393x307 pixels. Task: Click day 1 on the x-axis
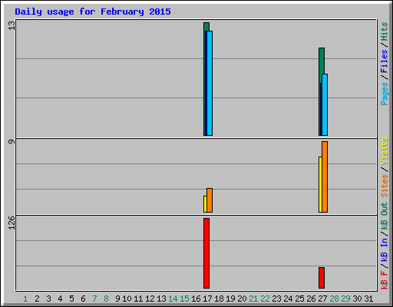[x=25, y=299]
